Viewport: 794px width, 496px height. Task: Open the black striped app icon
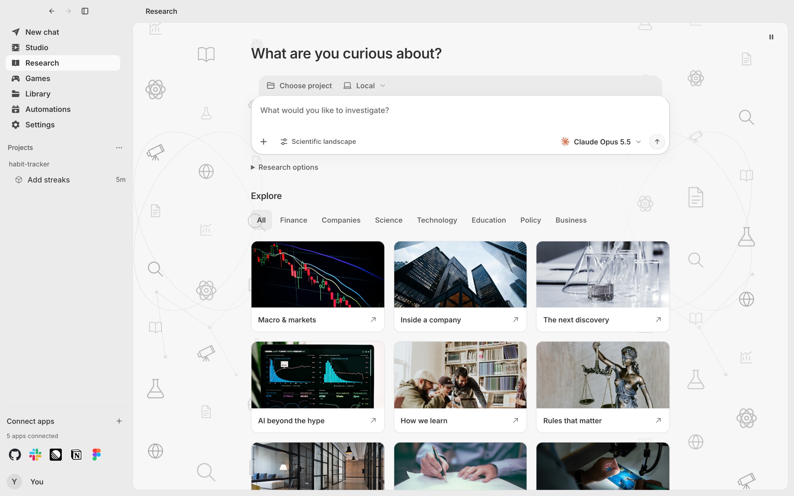56,455
